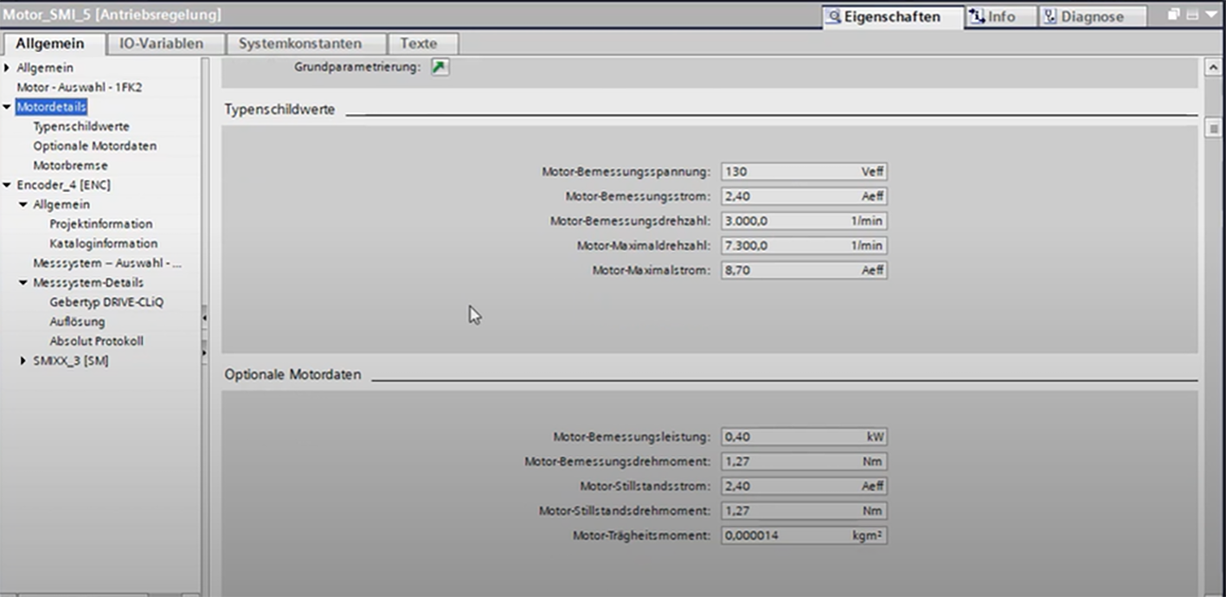Open Optionale Motordaten in navigation tree

tap(95, 146)
